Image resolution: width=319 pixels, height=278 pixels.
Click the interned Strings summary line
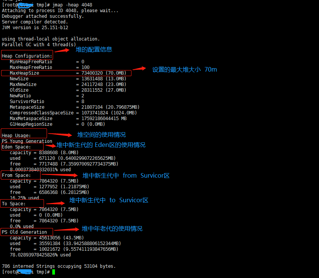click(x=57, y=266)
